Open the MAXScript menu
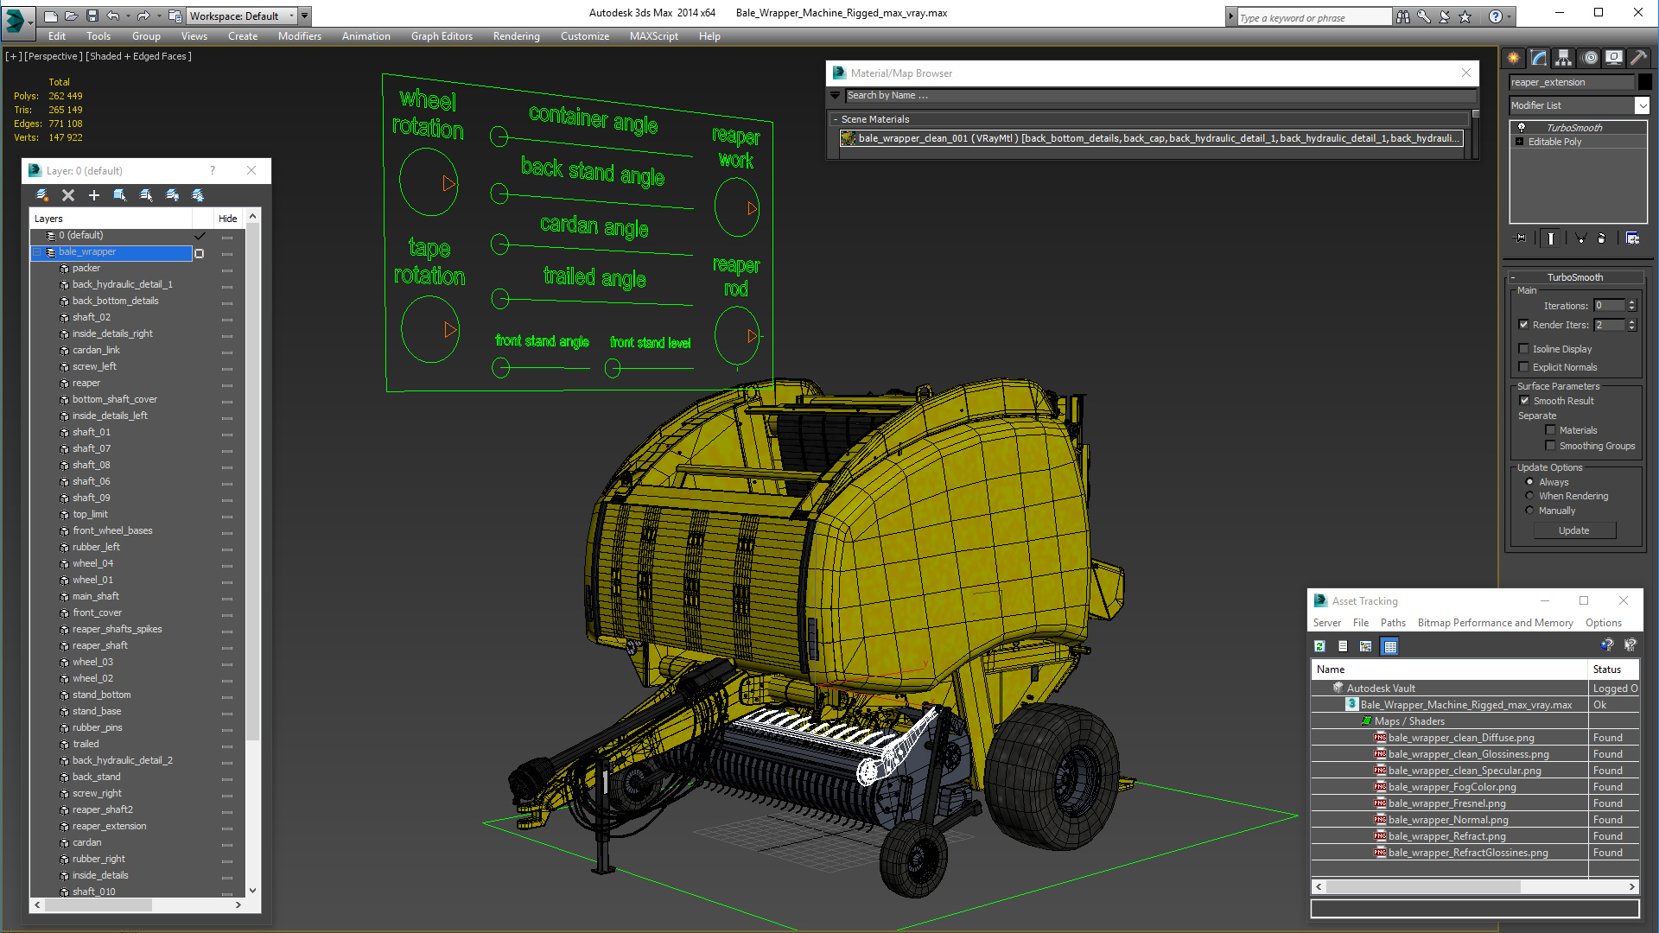 pos(653,36)
